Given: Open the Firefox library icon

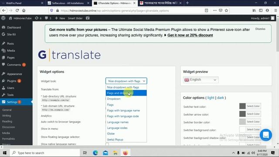Looking at the screenshot, I should 254,10.
